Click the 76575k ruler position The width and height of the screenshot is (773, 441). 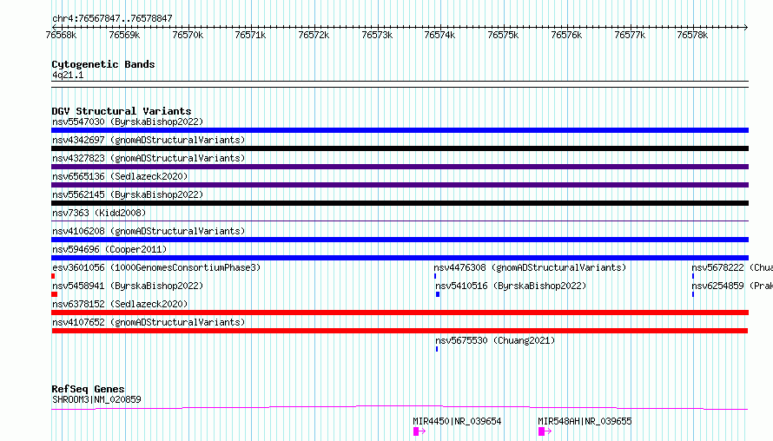[503, 35]
